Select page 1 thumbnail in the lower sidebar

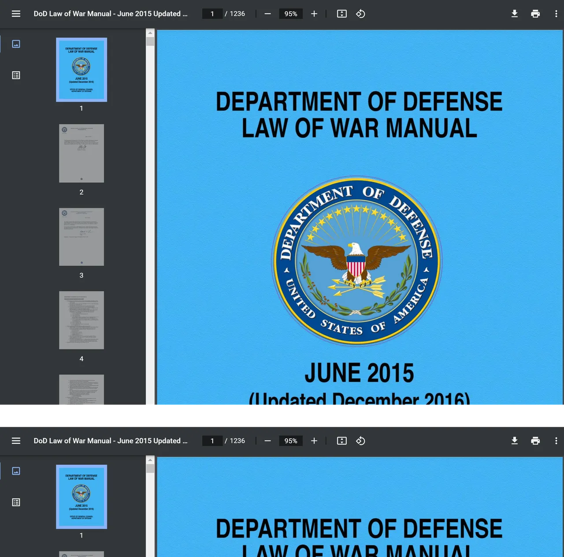tap(82, 497)
